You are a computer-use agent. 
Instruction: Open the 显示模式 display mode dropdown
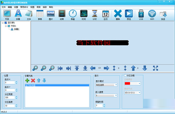[107, 85]
